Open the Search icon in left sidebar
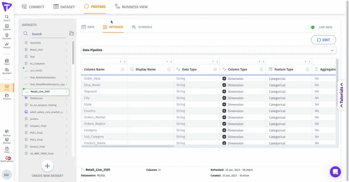The image size is (349, 182). [7, 18]
